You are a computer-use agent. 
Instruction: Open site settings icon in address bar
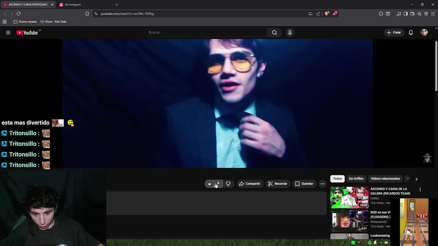[x=96, y=14]
